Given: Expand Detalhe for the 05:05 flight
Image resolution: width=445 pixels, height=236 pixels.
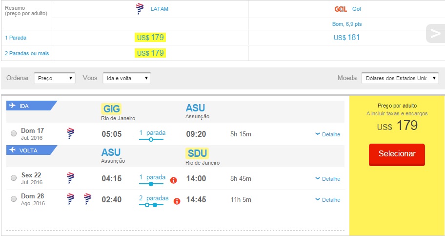Looking at the screenshot, I should click(x=328, y=134).
